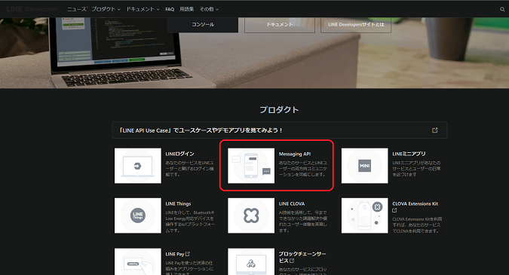The width and height of the screenshot is (509, 275).
Task: Click the LINE Things description text
Action: point(190,222)
